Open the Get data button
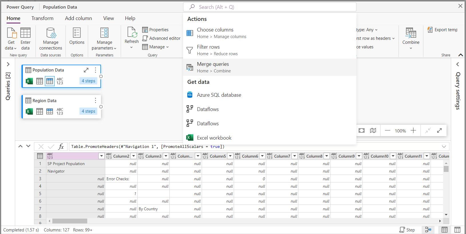466x234 pixels. point(11,39)
